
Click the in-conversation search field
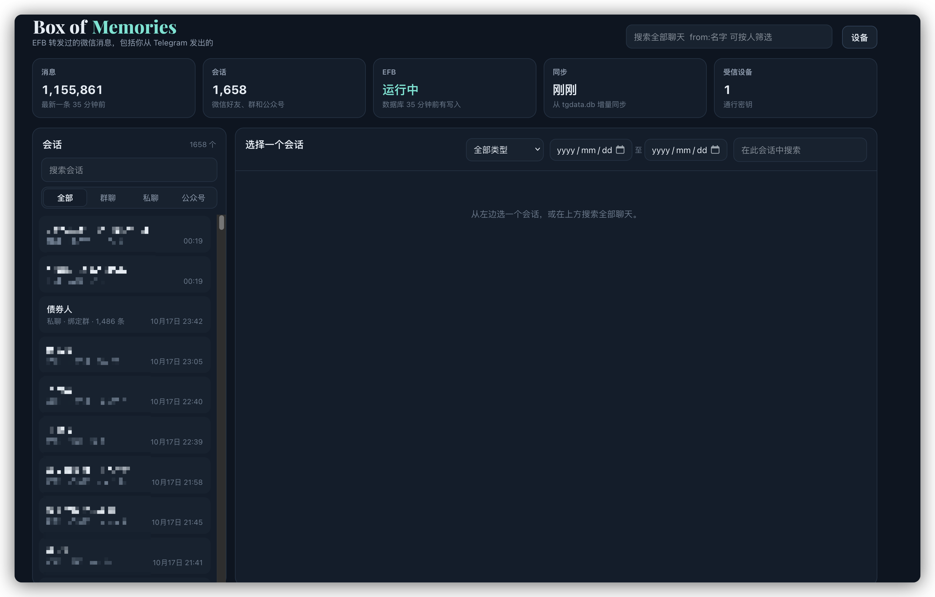(800, 150)
